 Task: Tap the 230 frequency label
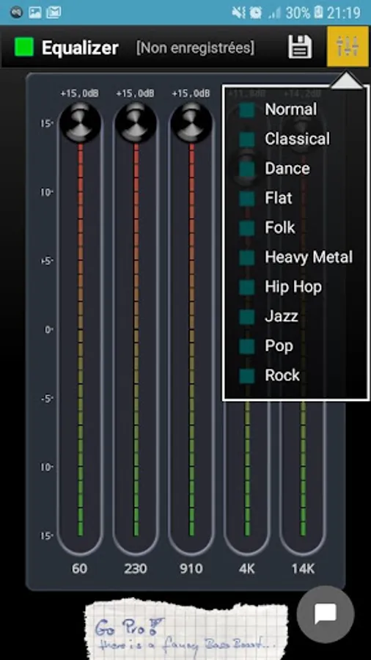tap(136, 569)
